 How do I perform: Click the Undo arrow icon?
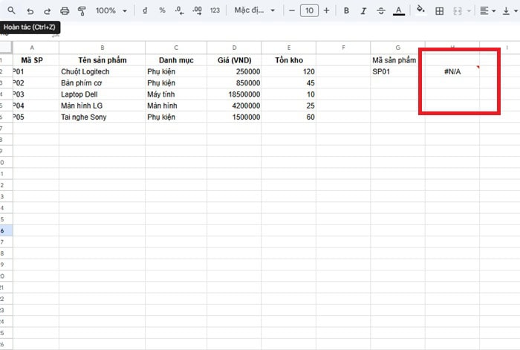click(x=30, y=11)
